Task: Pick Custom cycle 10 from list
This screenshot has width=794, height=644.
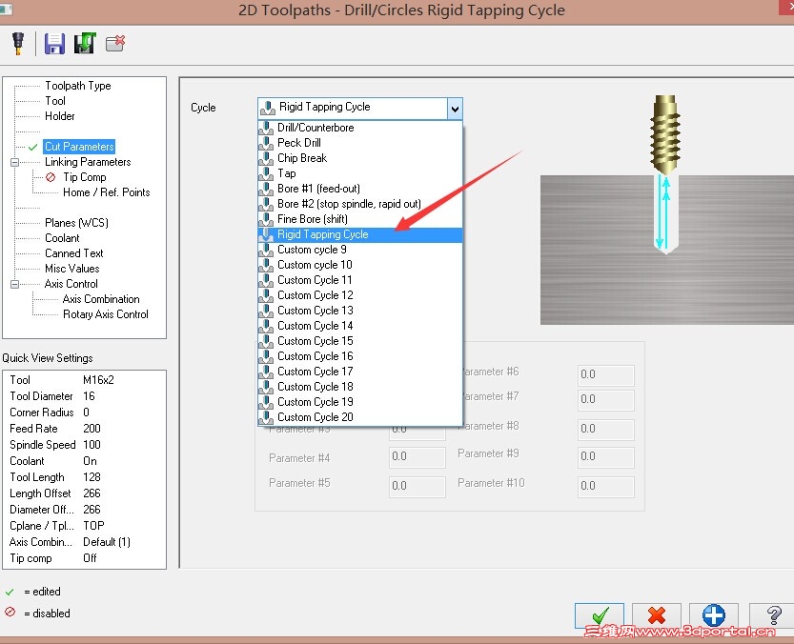Action: point(360,265)
